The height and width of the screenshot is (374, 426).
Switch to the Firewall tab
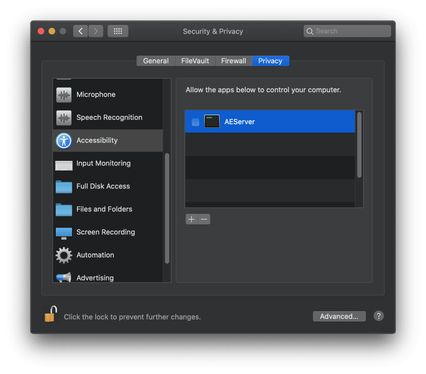click(234, 61)
